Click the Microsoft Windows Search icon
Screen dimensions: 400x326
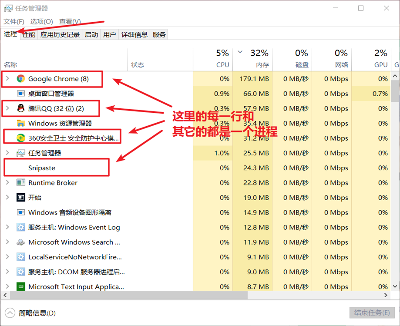[x=20, y=242]
